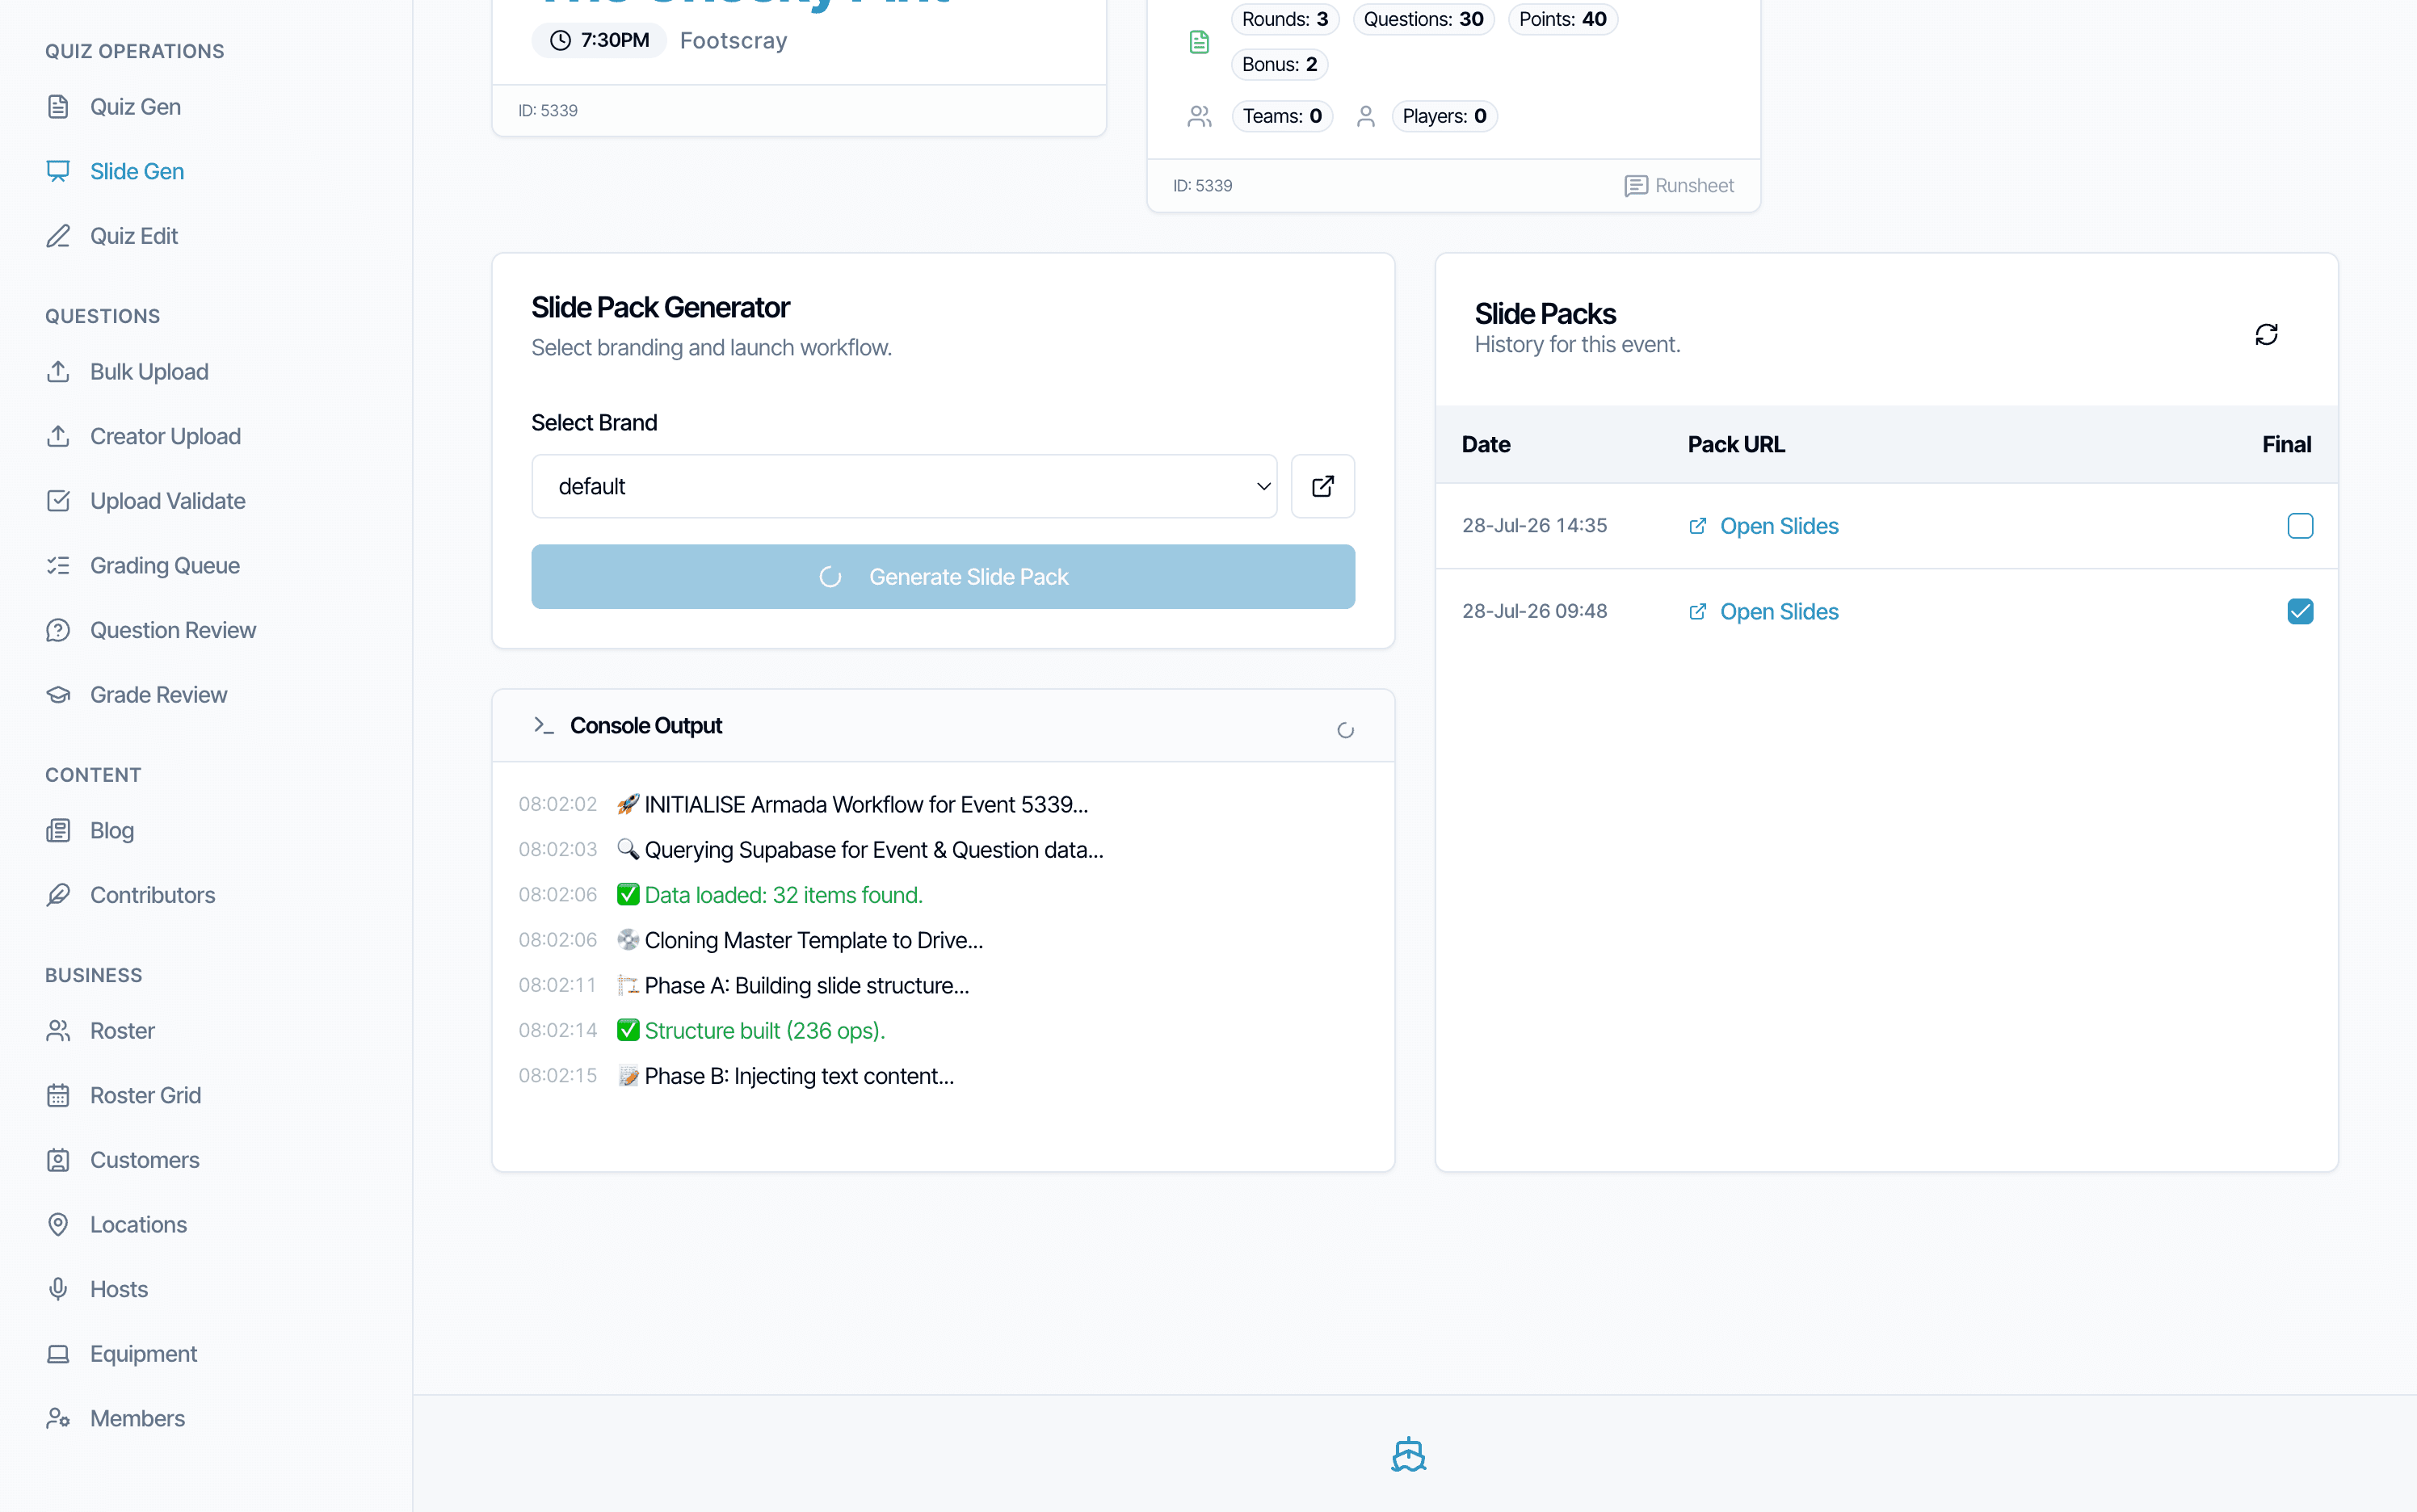Viewport: 2417px width, 1512px height.
Task: Click the Bonus: 2 badge
Action: 1279,64
